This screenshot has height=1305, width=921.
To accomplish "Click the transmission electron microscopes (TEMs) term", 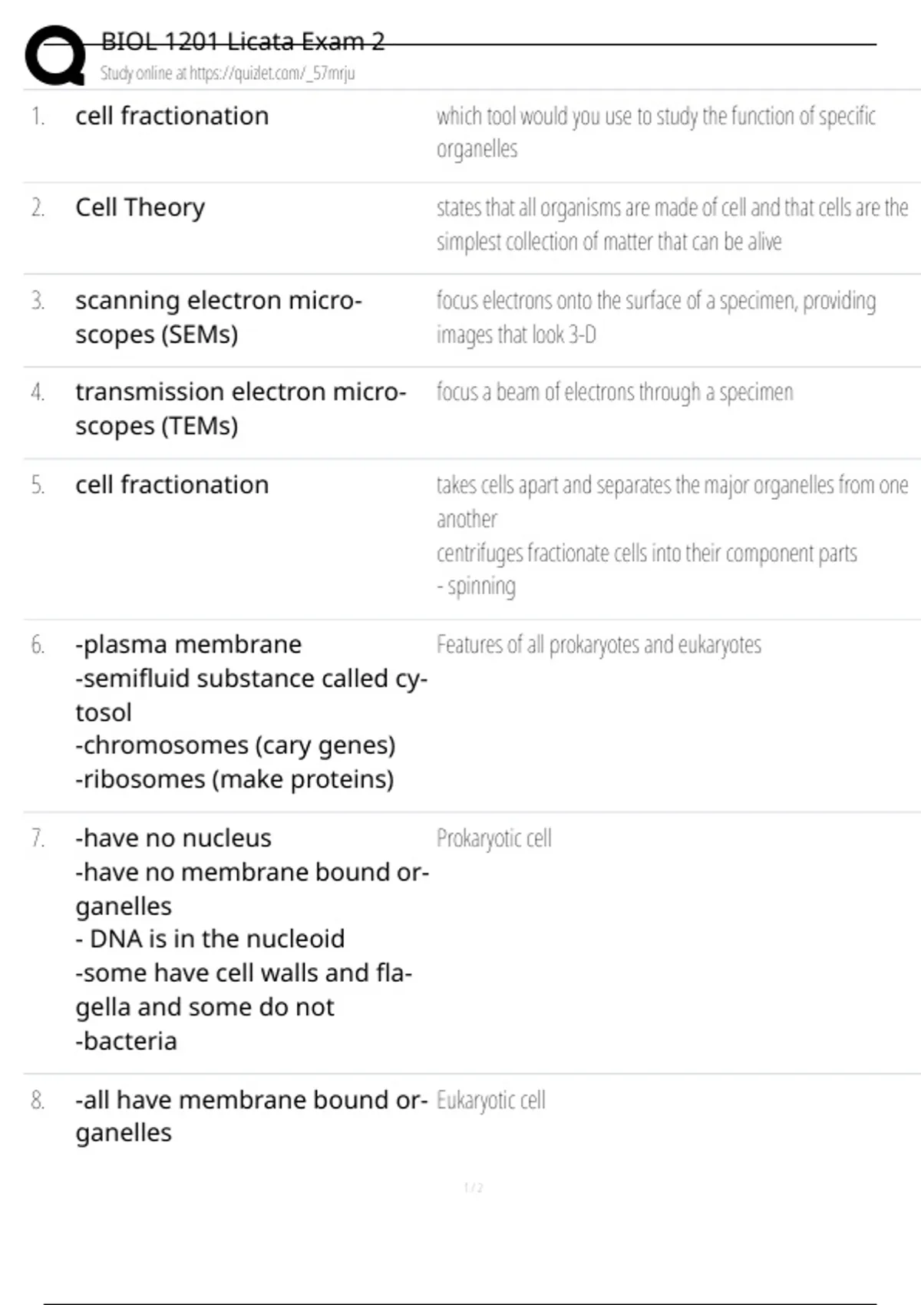I will (x=239, y=408).
